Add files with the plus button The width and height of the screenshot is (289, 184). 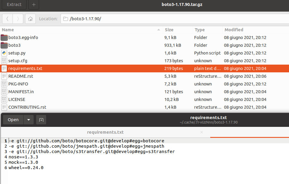click(34, 4)
